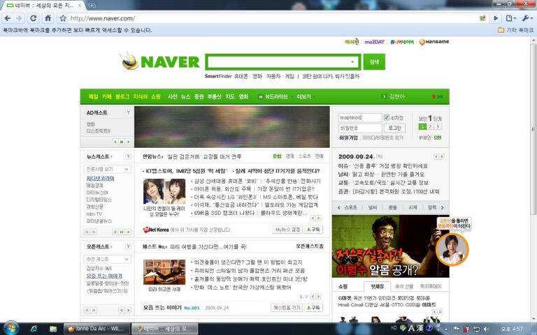Open the 날씨 quick link
The height and width of the screenshot is (335, 537).
(372, 207)
